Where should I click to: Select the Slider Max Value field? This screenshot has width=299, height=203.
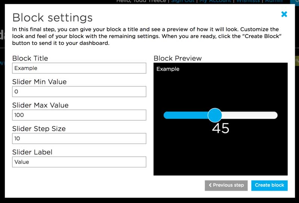click(79, 115)
